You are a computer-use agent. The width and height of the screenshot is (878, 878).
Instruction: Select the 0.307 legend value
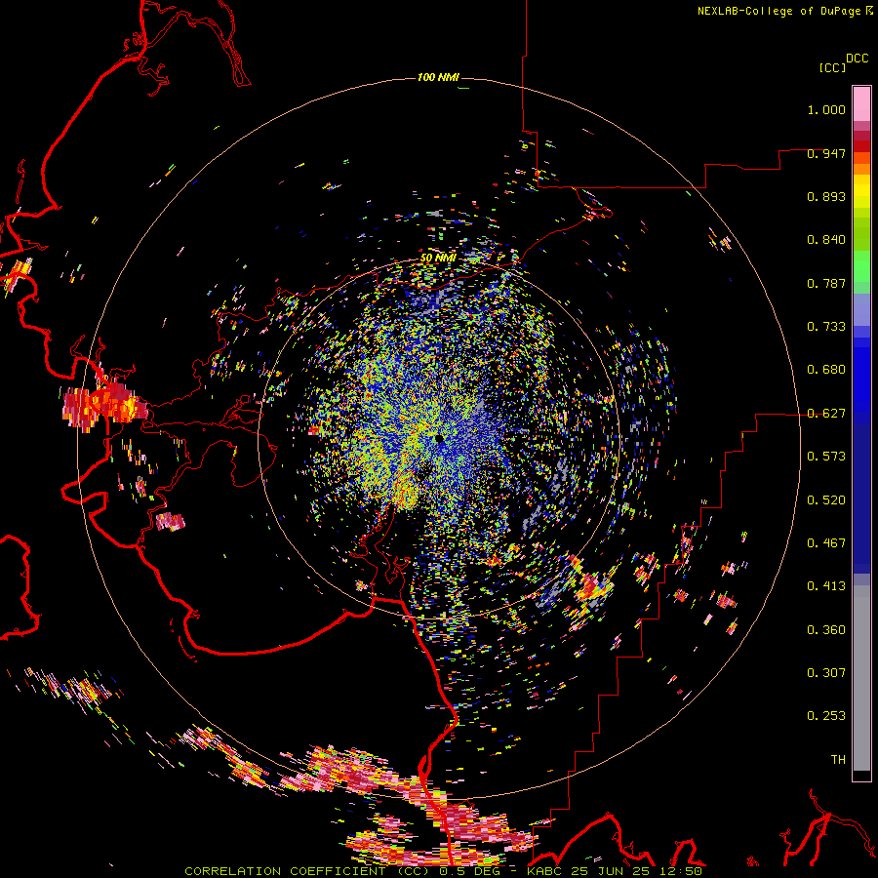[x=826, y=673]
